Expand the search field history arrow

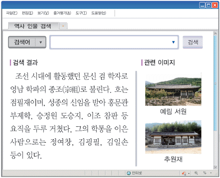[174, 42]
